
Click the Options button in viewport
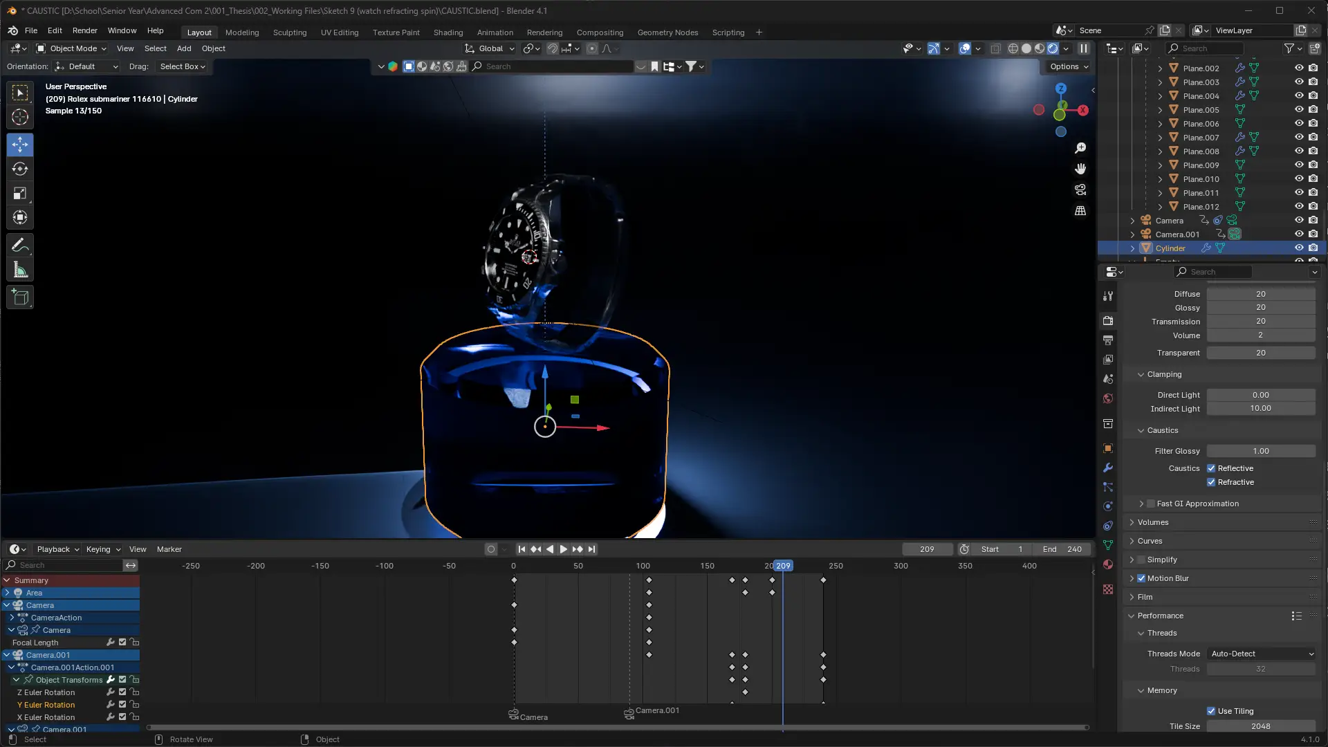1069,66
